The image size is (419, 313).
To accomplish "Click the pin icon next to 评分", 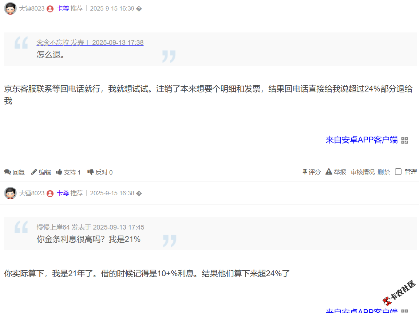I will click(x=304, y=172).
